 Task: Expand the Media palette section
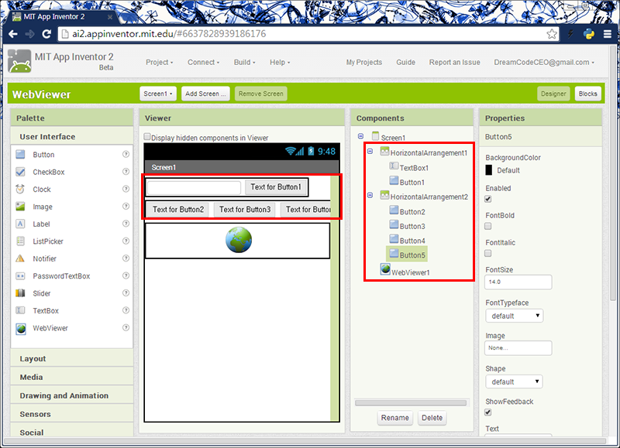coord(72,377)
